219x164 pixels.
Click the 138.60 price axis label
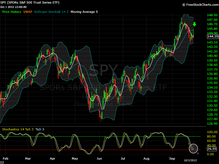(x=212, y=65)
